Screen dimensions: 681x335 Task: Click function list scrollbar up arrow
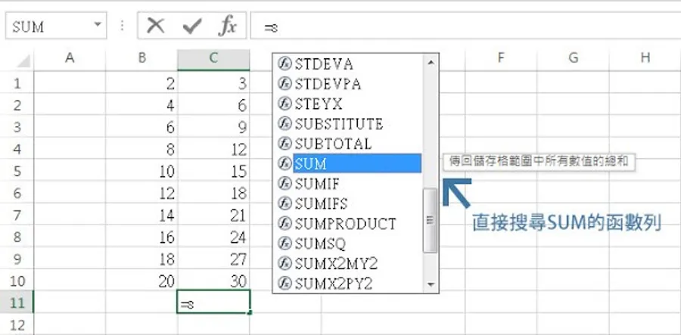(x=431, y=63)
